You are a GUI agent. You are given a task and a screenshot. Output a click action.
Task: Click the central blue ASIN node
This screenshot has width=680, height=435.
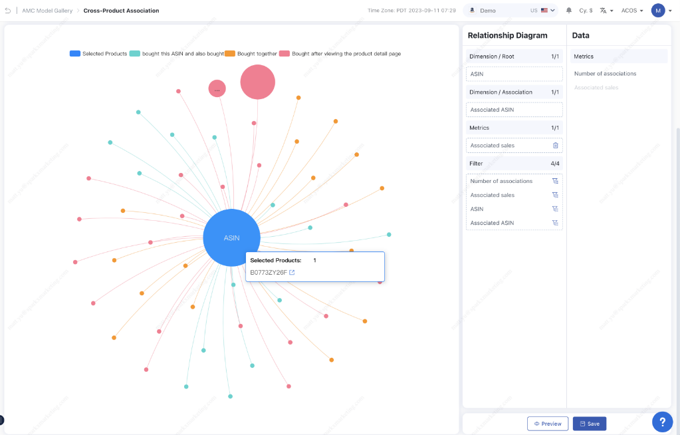point(231,238)
